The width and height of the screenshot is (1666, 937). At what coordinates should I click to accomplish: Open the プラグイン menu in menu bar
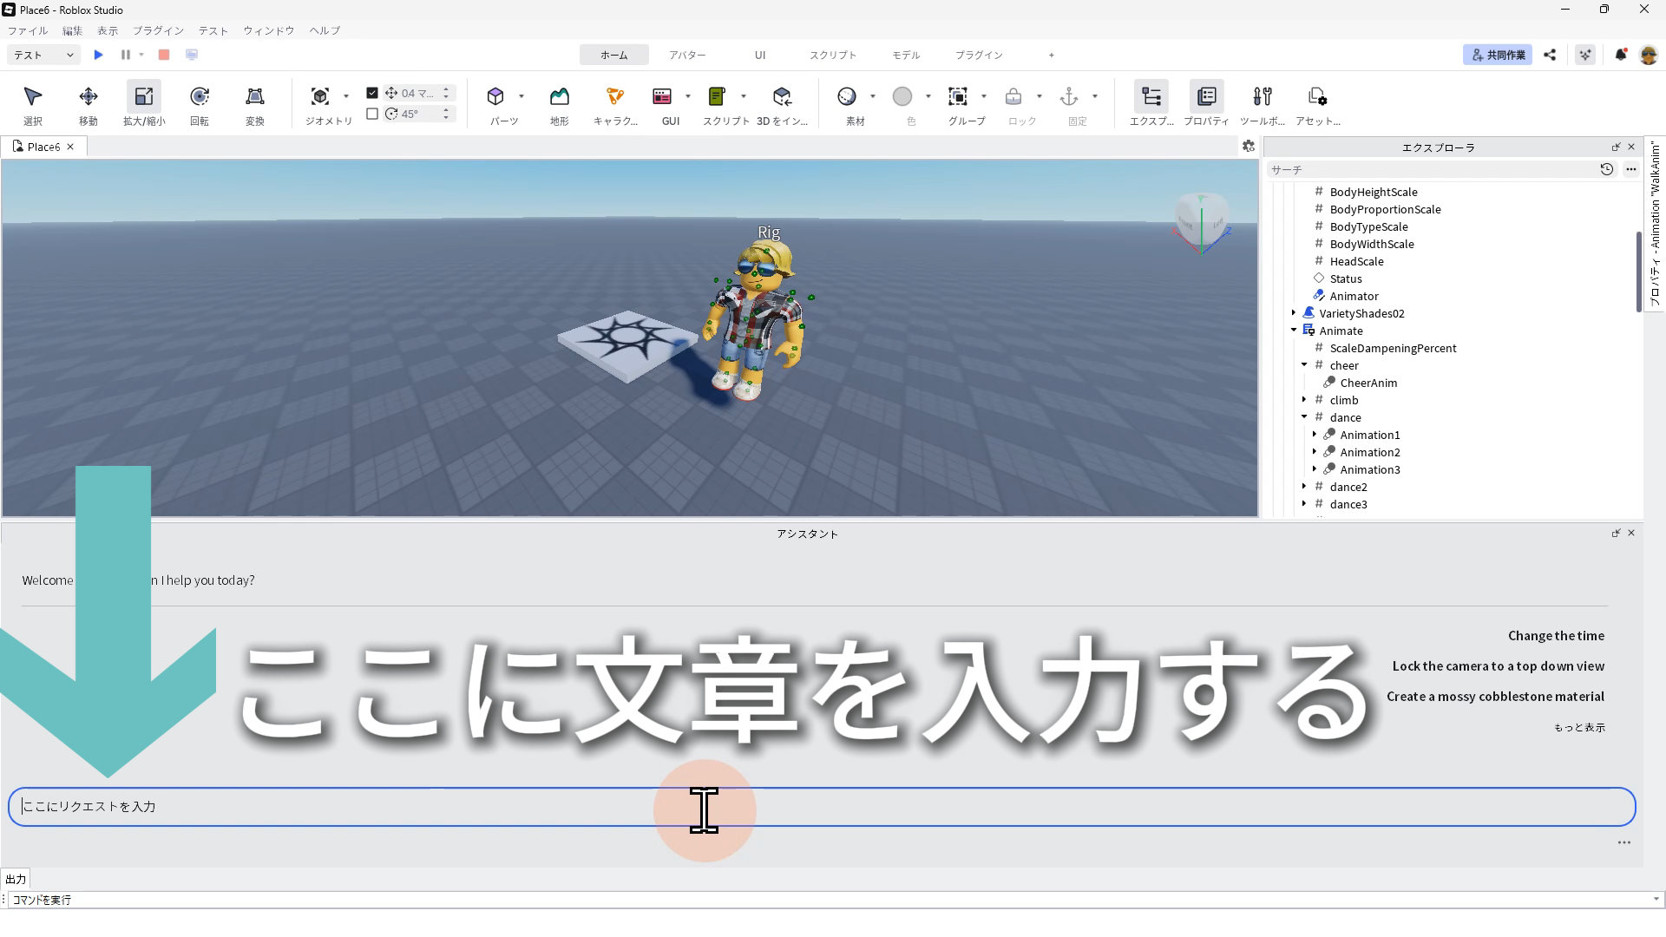pos(158,30)
